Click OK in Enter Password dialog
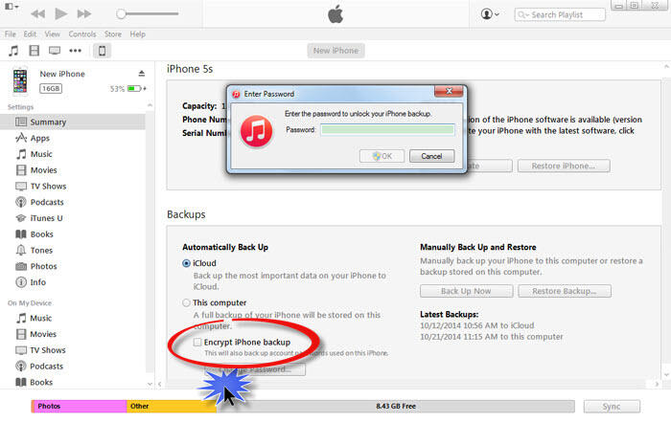 (x=382, y=156)
